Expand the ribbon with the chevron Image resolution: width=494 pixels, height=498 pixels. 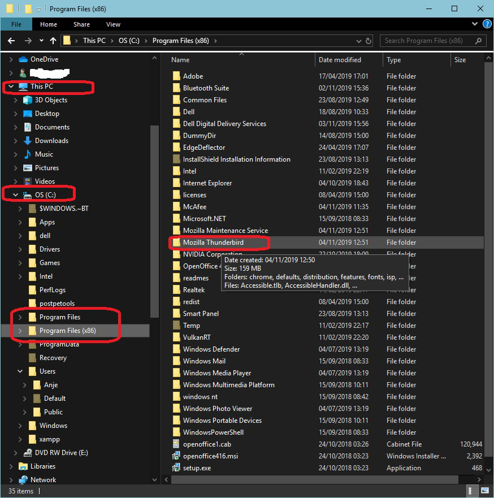tap(474, 24)
